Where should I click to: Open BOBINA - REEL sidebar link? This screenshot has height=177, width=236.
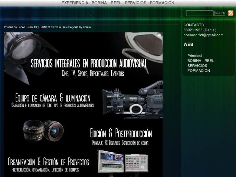click(x=201, y=61)
